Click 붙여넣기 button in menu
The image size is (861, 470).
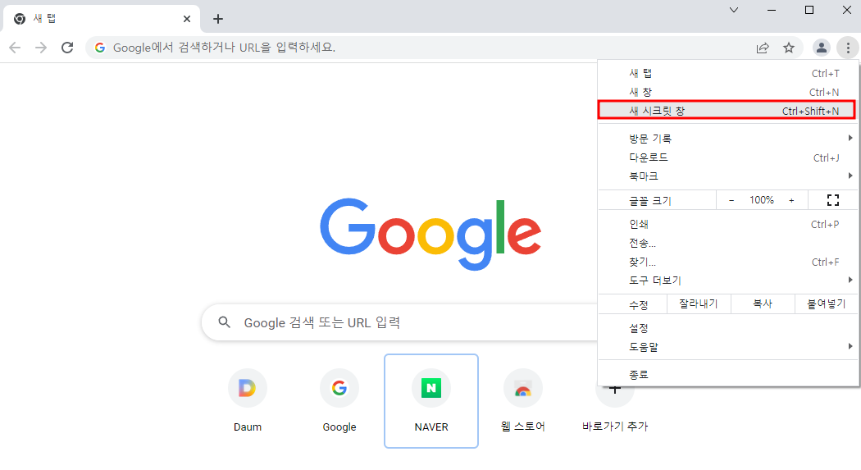827,303
